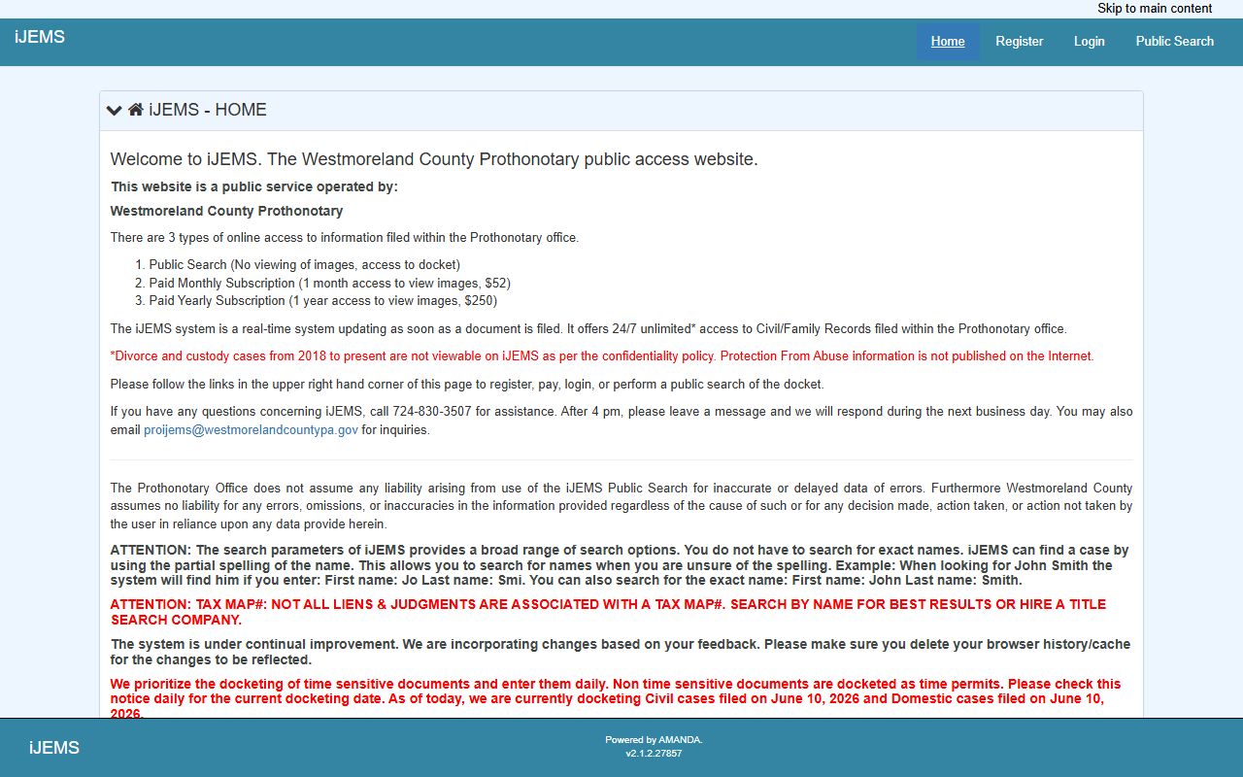Email proijems@westmorelandcountypa.gov link
This screenshot has width=1243, height=777.
(251, 429)
